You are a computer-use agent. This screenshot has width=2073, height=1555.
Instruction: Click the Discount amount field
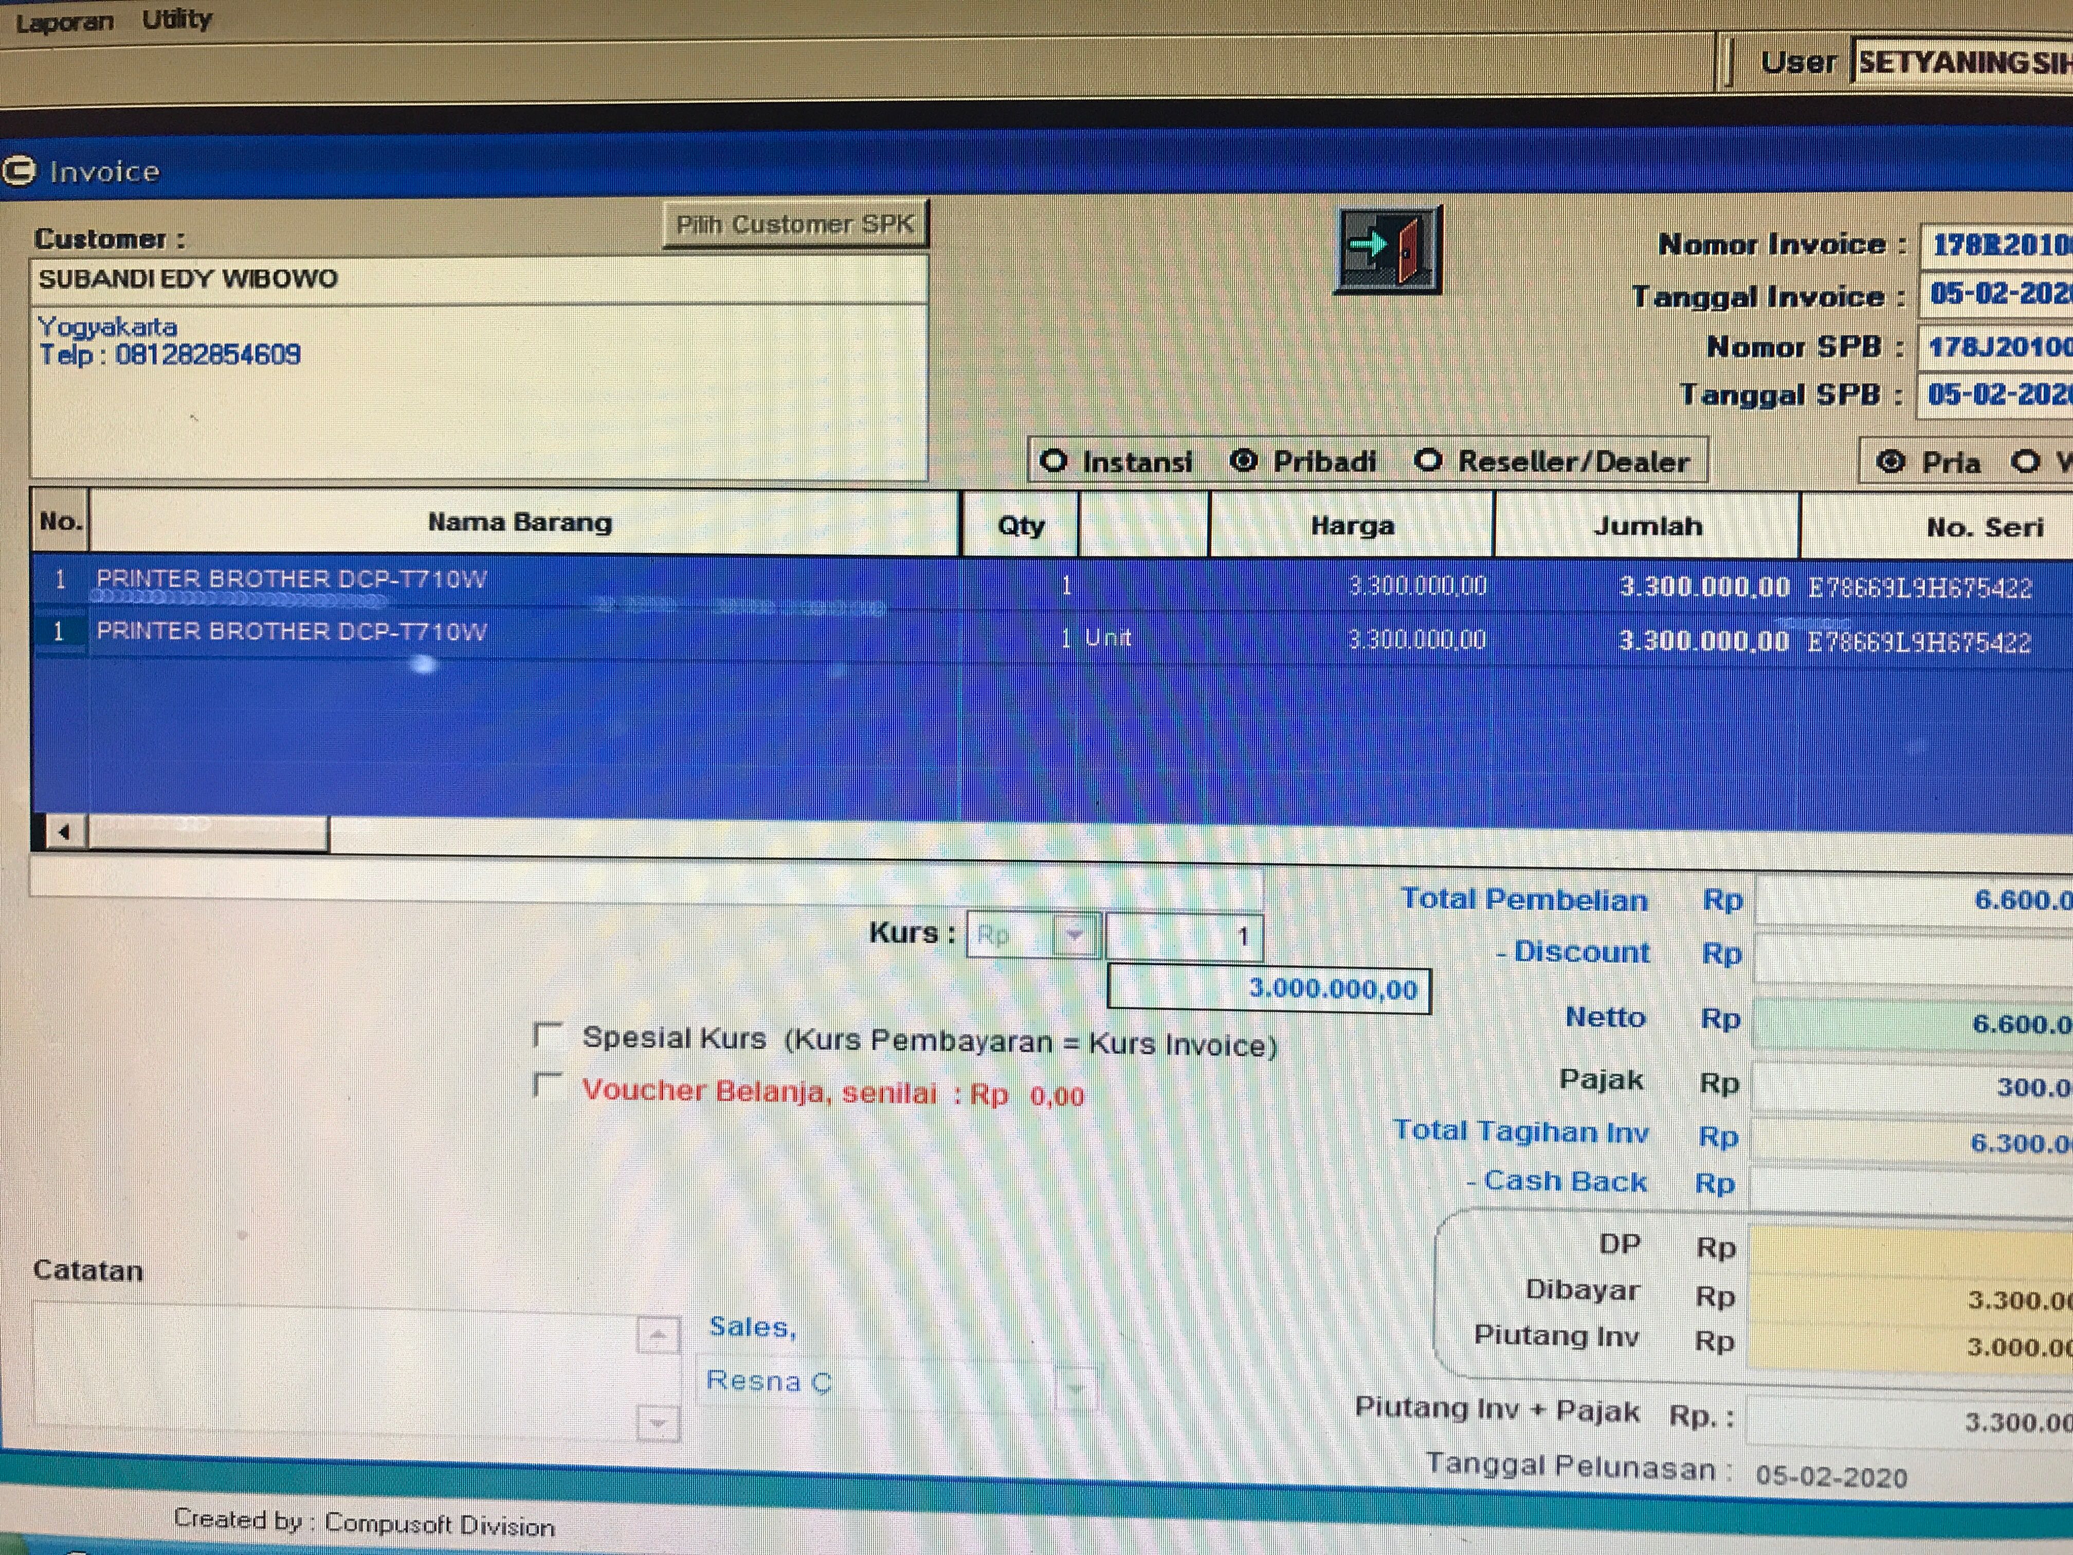click(x=1912, y=957)
